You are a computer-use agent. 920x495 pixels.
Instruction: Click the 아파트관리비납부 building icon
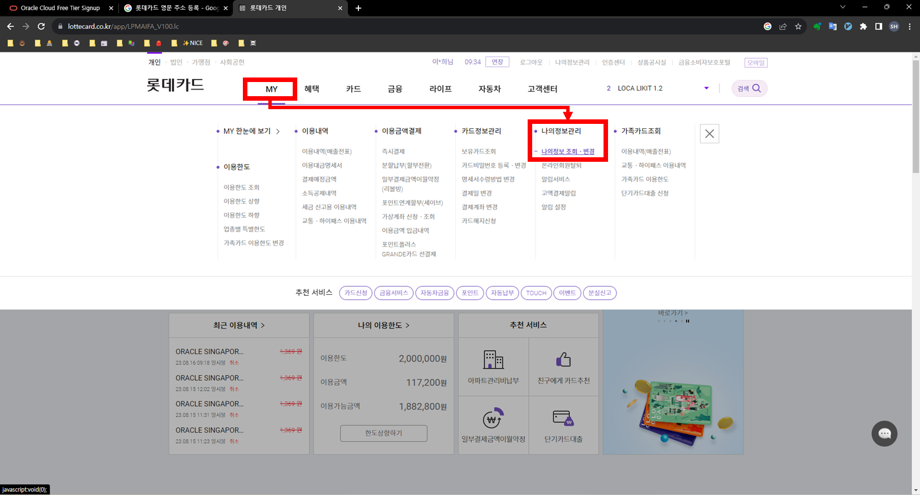pos(493,359)
